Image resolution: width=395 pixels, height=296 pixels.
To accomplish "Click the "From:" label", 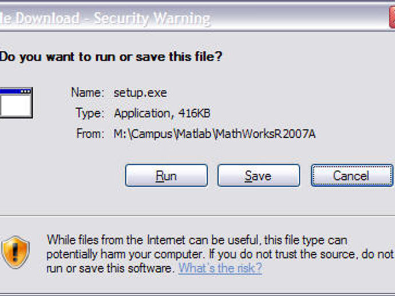I will [x=90, y=134].
